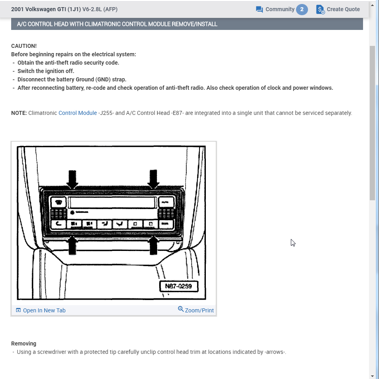Open the Community chat icon
Screen dimensions: 379x379
point(259,10)
